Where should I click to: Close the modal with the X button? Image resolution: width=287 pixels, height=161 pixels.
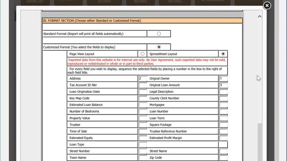pyautogui.click(x=267, y=5)
